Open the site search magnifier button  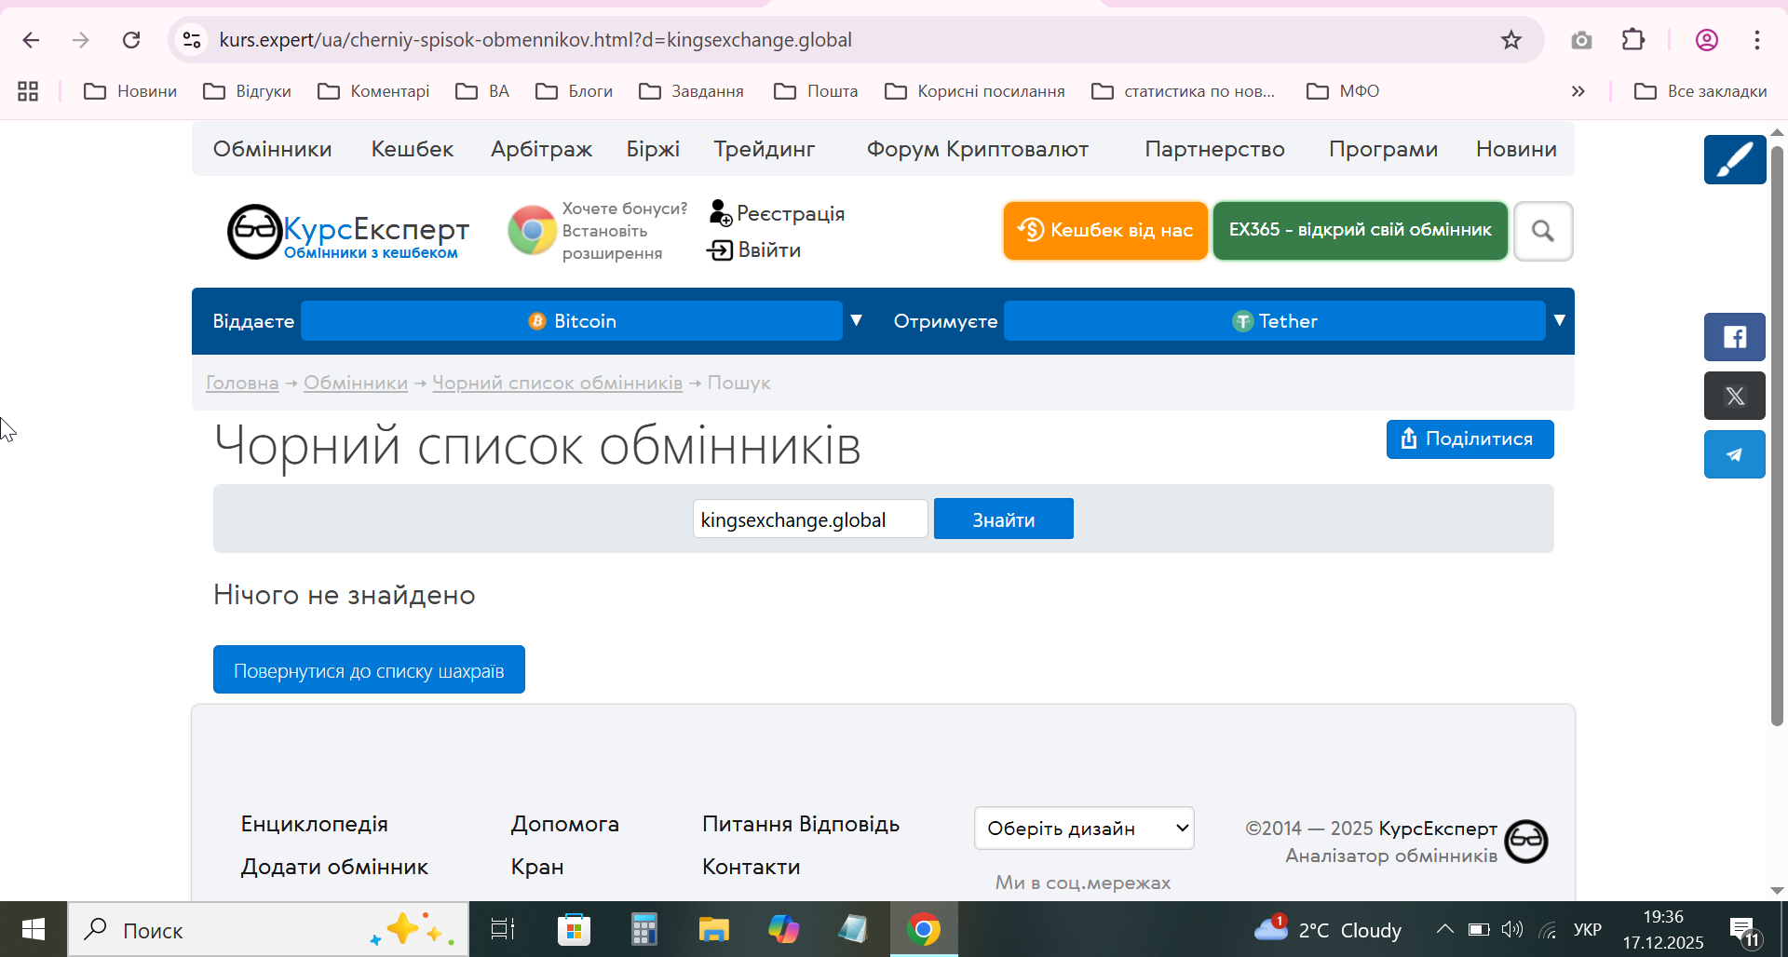coord(1543,231)
